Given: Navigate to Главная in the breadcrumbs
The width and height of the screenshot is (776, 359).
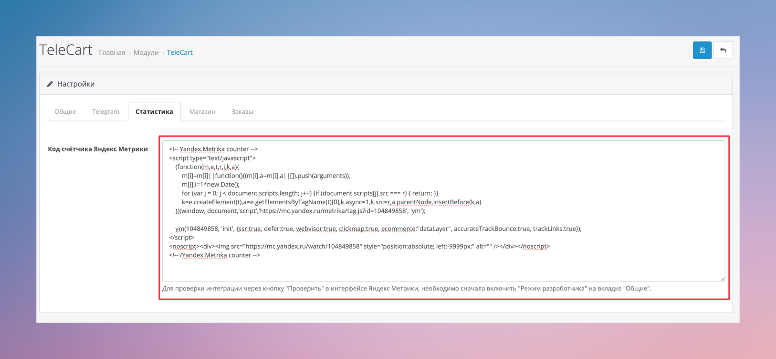Looking at the screenshot, I should tap(112, 53).
